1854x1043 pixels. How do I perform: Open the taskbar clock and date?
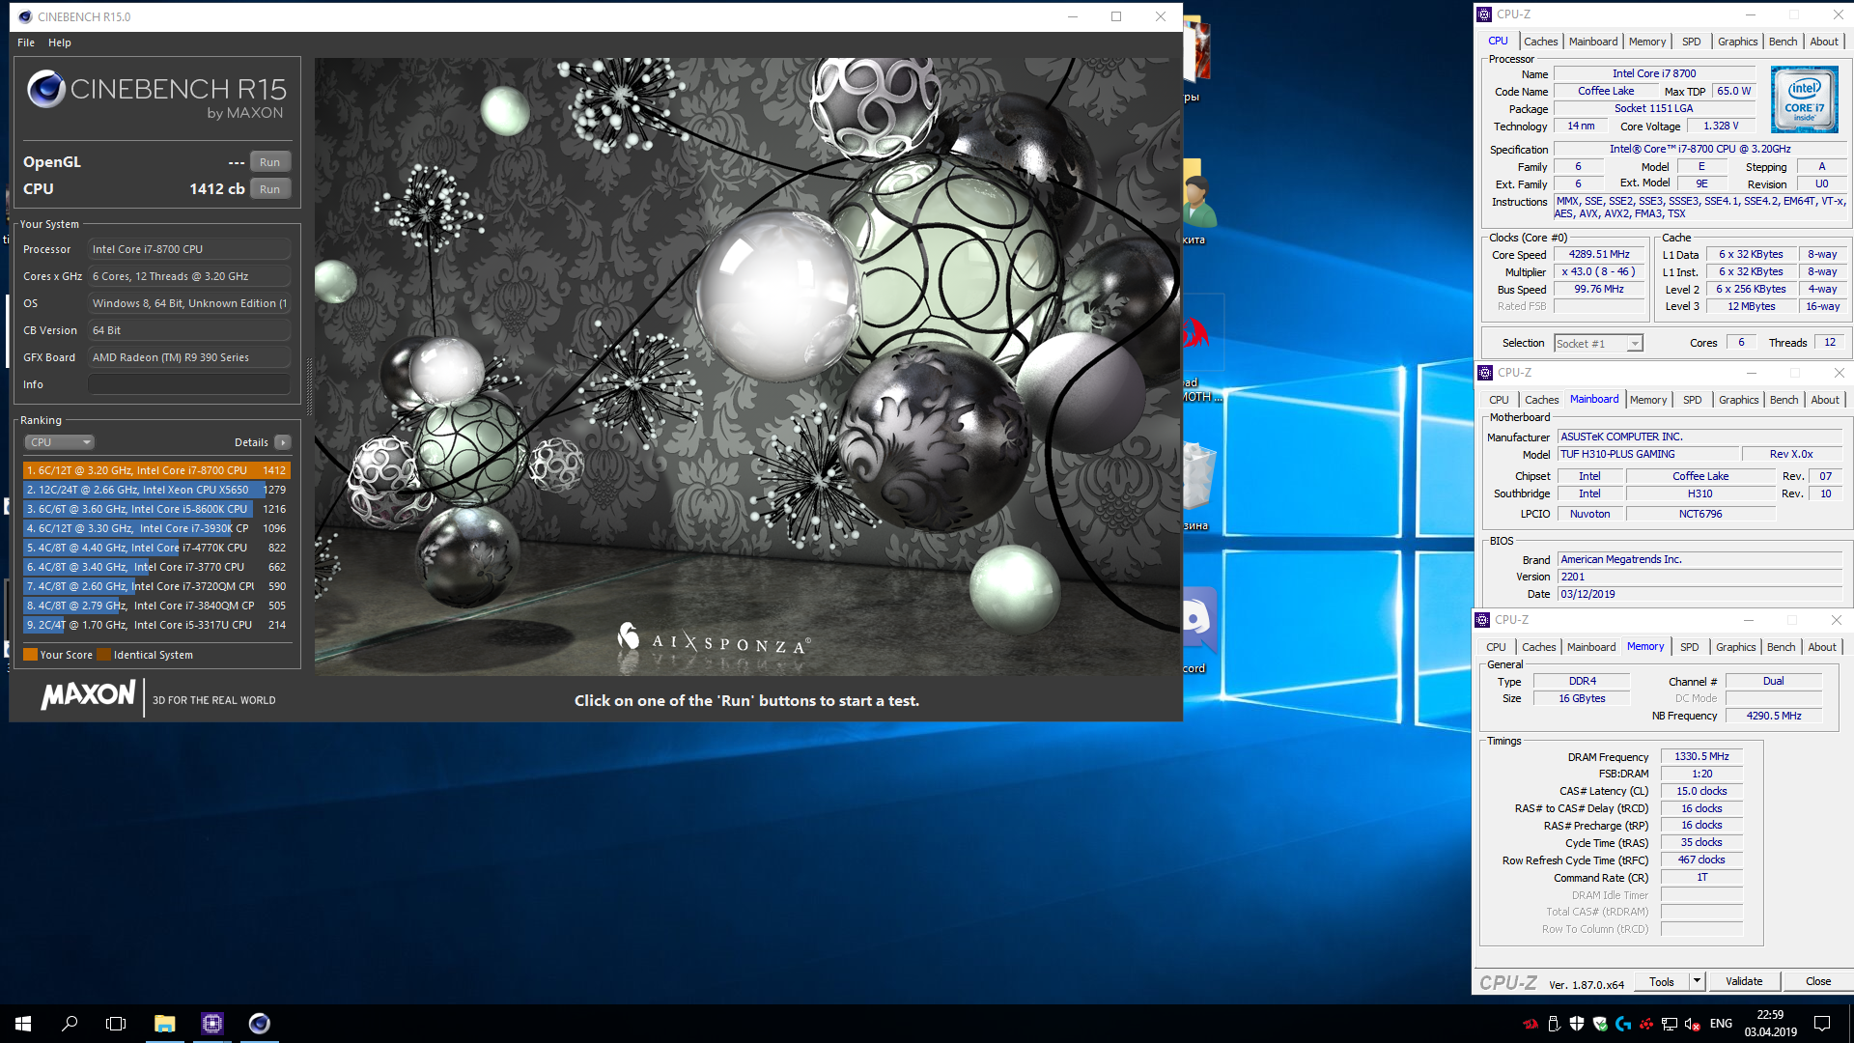[x=1770, y=1024]
